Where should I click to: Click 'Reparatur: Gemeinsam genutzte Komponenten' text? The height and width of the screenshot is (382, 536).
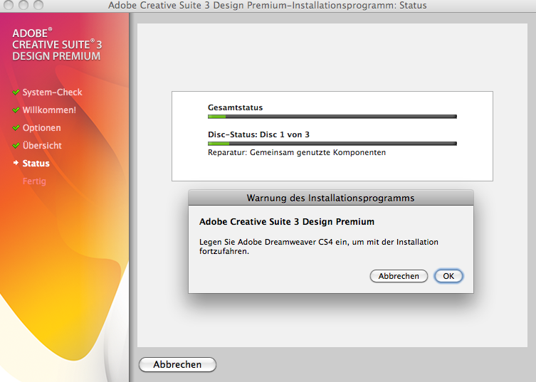pos(297,152)
